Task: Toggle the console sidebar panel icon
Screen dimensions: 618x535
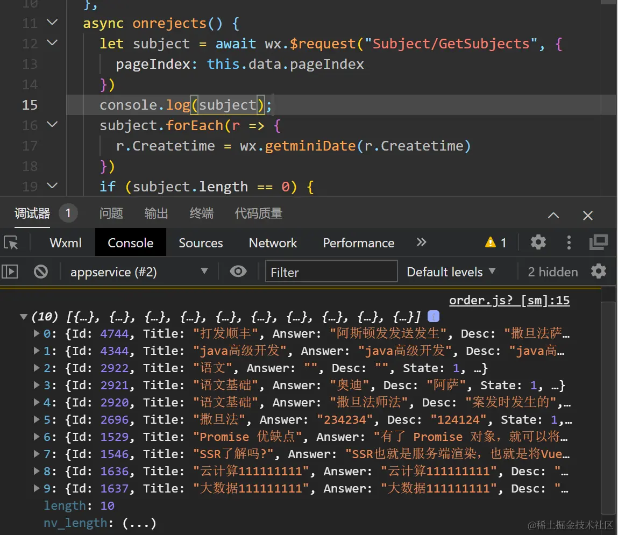Action: (x=10, y=272)
